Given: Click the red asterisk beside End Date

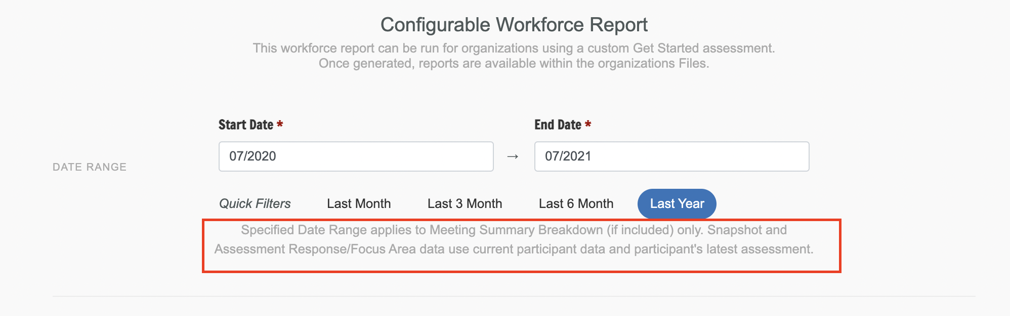Looking at the screenshot, I should (x=588, y=124).
